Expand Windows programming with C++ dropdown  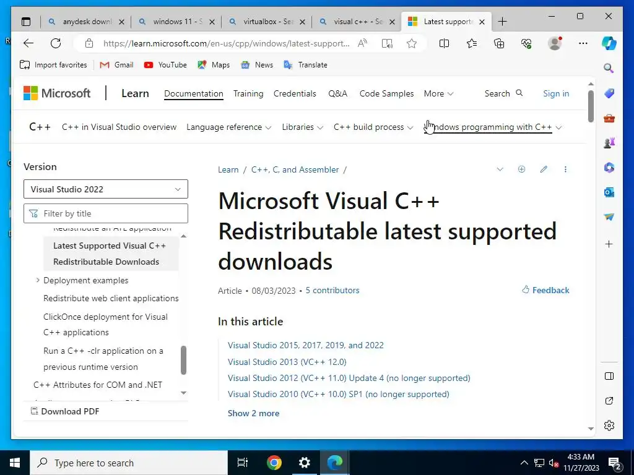(492, 127)
